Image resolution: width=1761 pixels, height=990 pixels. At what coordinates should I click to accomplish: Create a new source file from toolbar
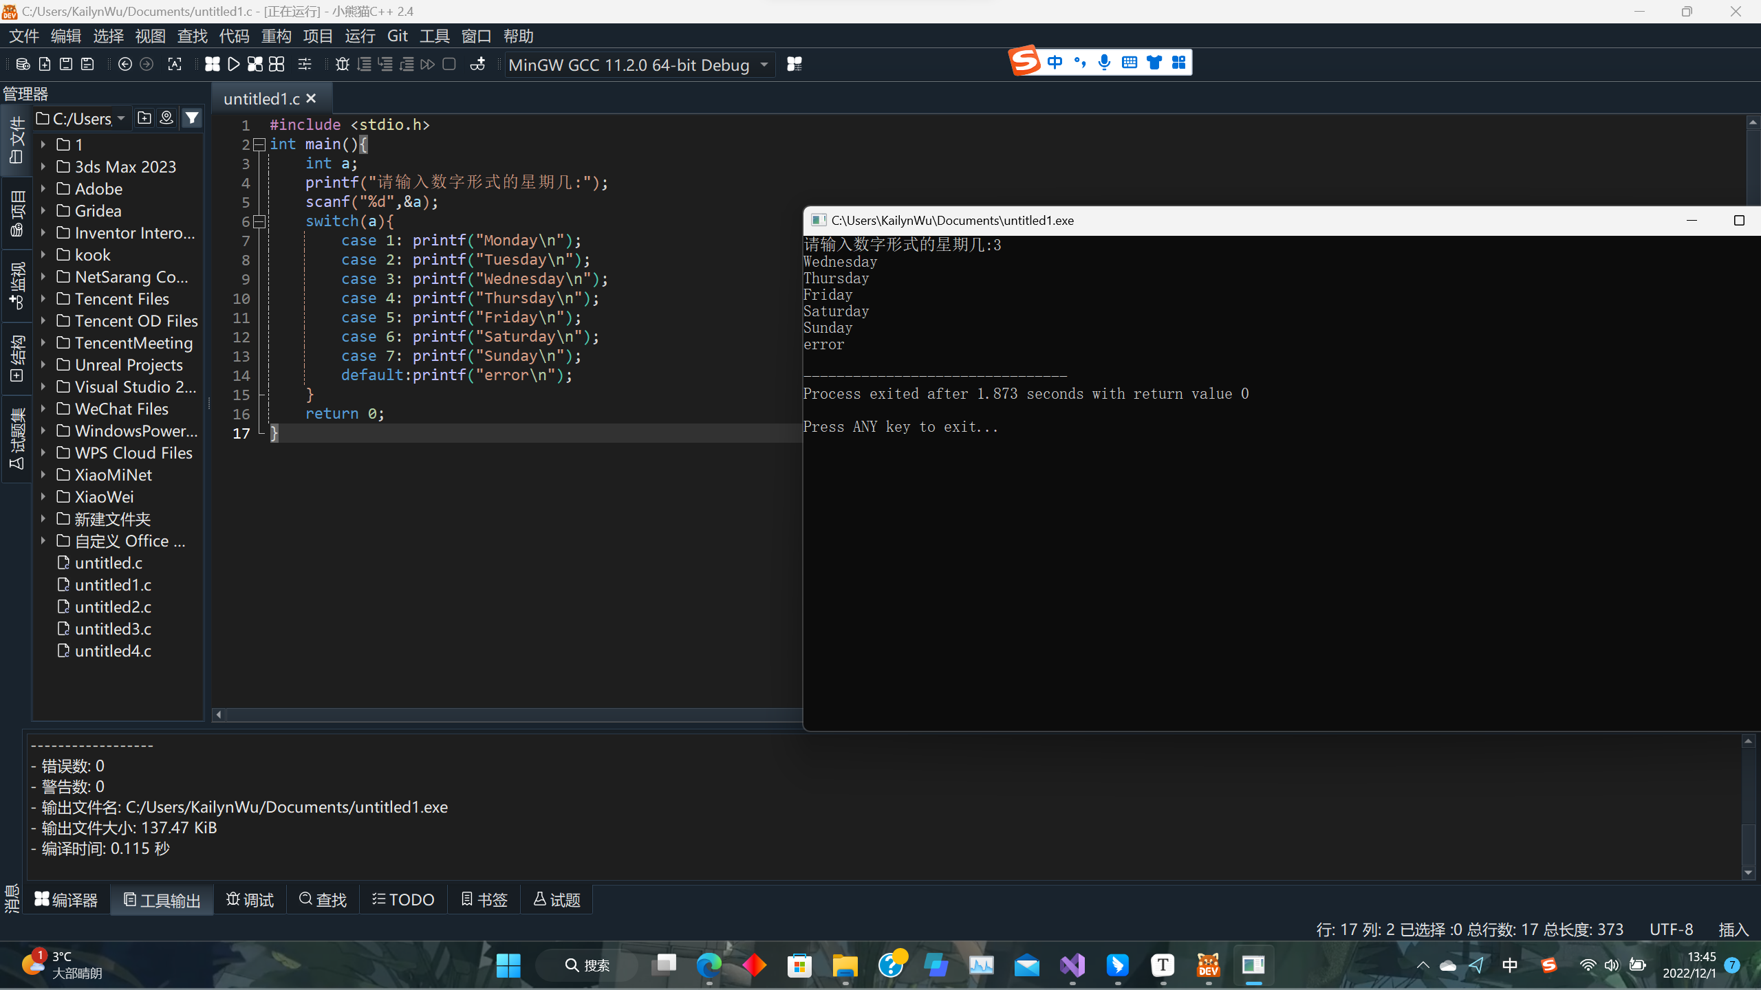click(x=45, y=64)
